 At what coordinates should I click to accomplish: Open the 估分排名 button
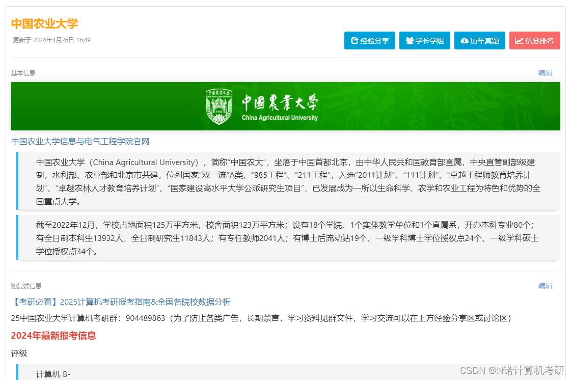(x=535, y=40)
